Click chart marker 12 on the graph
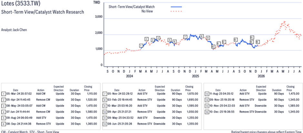This screenshot has width=303, height=133. [x=224, y=42]
